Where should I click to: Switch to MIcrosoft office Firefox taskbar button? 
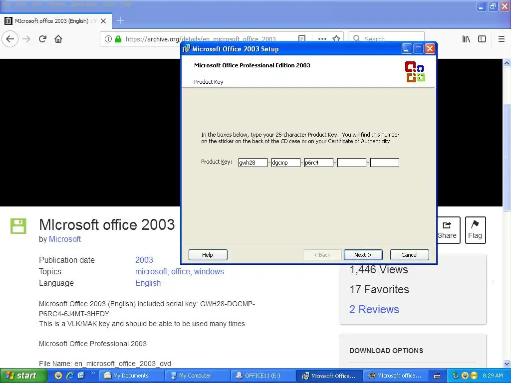(395, 376)
